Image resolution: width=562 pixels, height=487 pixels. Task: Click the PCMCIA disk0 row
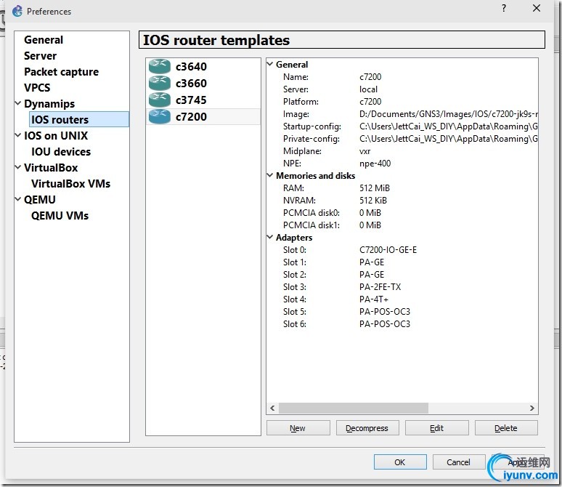(x=402, y=213)
